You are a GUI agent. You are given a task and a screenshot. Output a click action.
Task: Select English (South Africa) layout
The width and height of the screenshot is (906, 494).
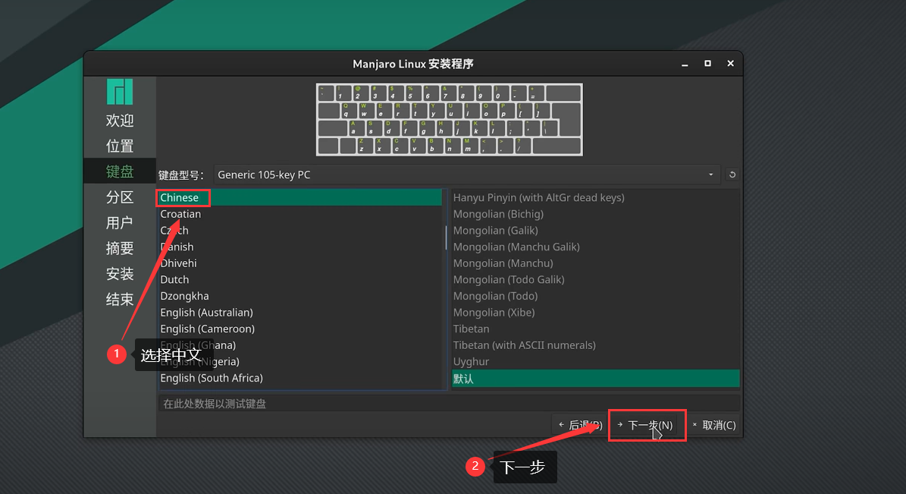point(300,378)
